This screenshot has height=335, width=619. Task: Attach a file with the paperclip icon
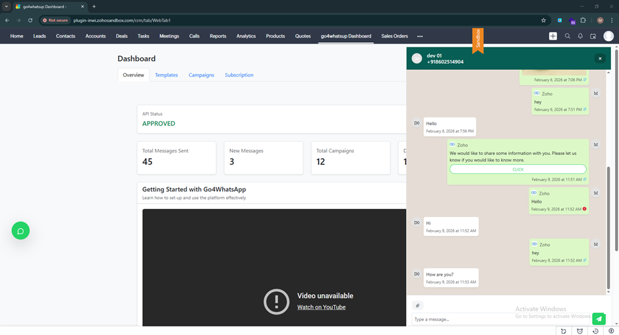pos(417,305)
